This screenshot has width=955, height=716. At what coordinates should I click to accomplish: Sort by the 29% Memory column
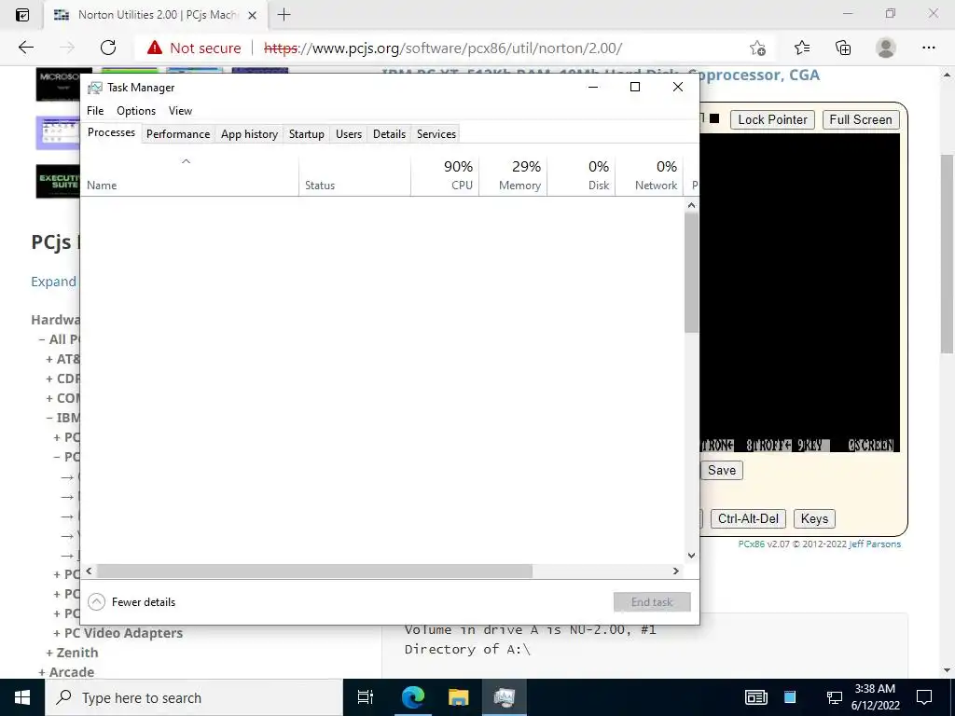[x=513, y=175]
